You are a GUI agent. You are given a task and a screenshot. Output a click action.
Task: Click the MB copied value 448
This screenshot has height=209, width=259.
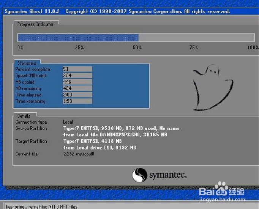77,82
